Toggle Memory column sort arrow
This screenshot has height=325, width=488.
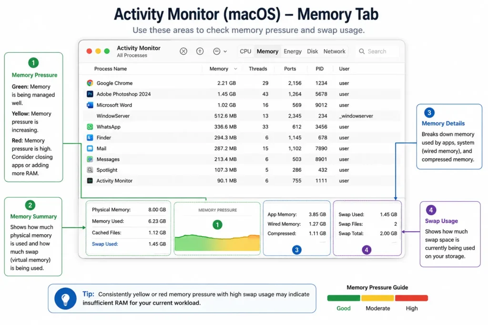[x=235, y=69]
